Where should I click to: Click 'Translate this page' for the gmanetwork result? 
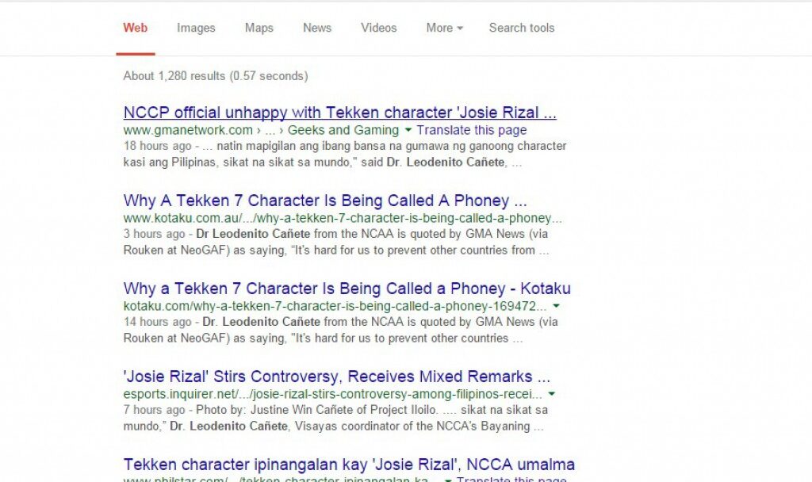click(x=471, y=130)
